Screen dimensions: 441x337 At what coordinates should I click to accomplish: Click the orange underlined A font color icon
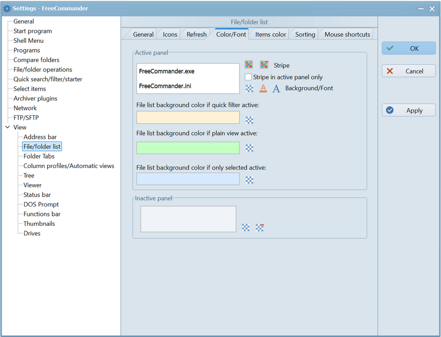click(x=263, y=89)
